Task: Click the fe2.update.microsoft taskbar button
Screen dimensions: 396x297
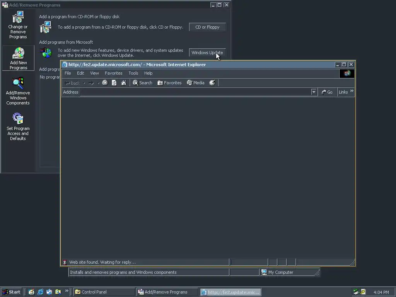Action: 230,292
